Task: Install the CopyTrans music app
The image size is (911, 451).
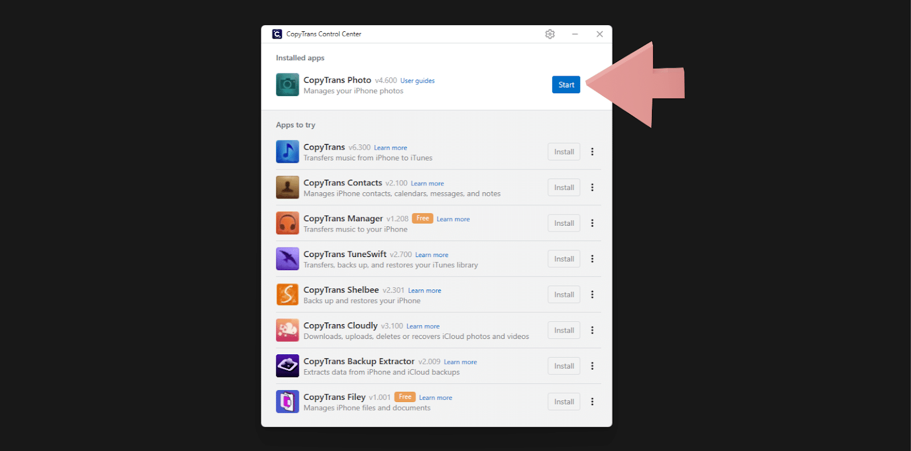Action: (x=564, y=152)
